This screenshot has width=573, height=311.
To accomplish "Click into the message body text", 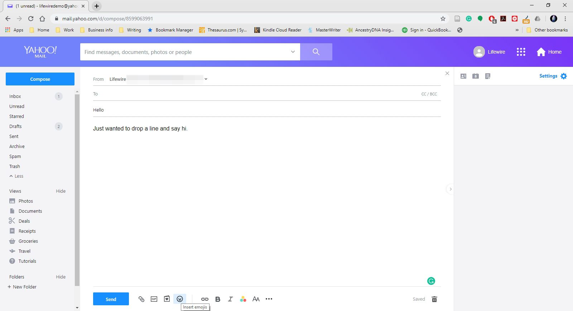I will [140, 128].
